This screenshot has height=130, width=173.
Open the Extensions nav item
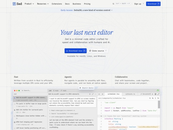point(57,4)
